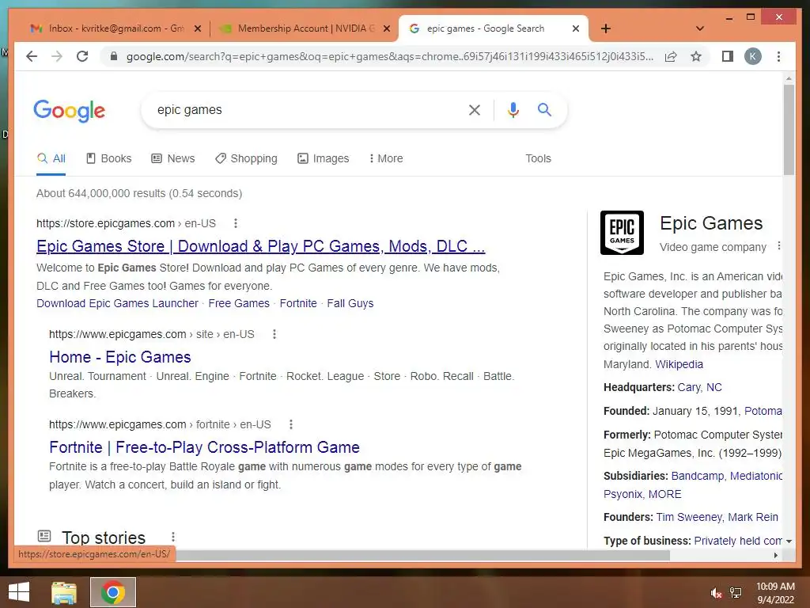This screenshot has width=810, height=608.
Task: Open the Wikipedia link in knowledge panel
Action: [679, 364]
